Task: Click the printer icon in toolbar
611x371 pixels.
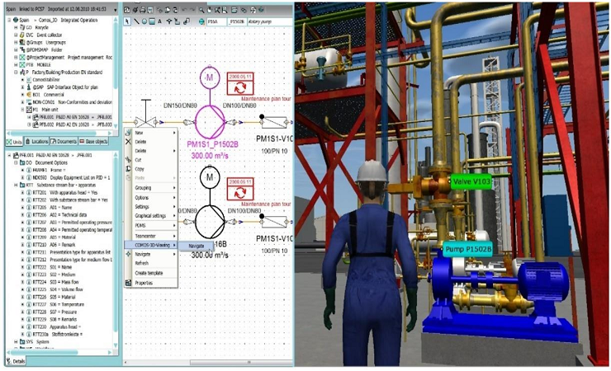Action: (x=143, y=10)
